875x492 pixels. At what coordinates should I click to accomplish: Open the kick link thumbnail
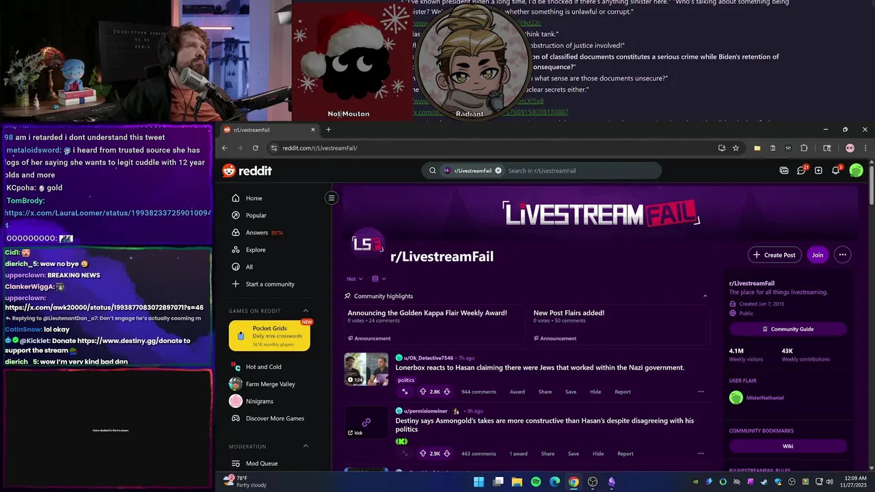[x=366, y=422]
